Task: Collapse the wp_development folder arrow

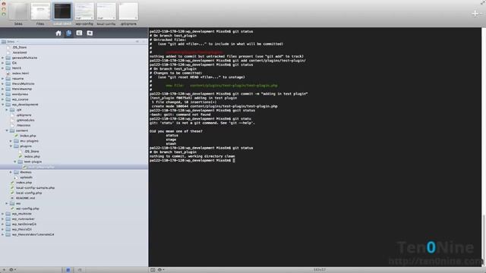Action: (3, 105)
